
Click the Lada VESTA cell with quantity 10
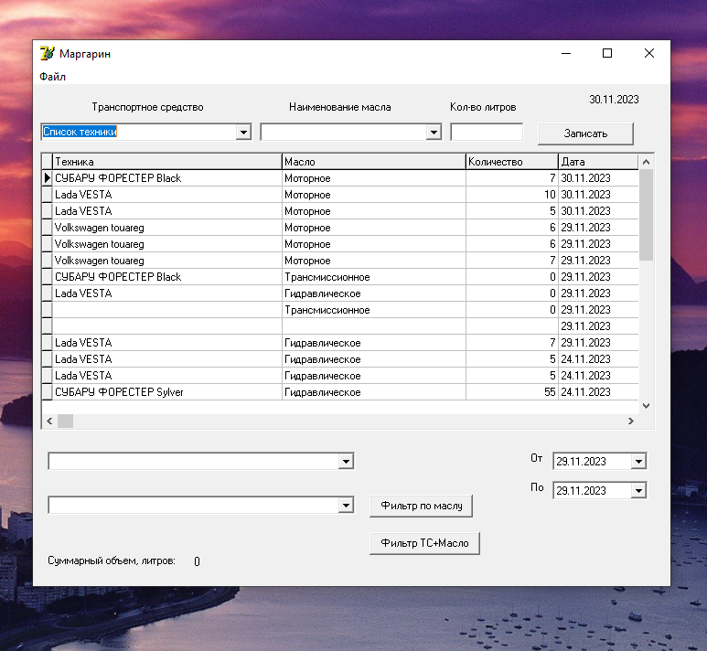[x=167, y=195]
